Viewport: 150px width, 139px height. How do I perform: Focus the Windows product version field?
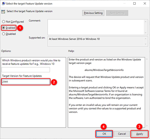[26, 70]
